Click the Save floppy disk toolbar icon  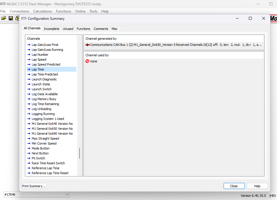pyautogui.click(x=11, y=18)
